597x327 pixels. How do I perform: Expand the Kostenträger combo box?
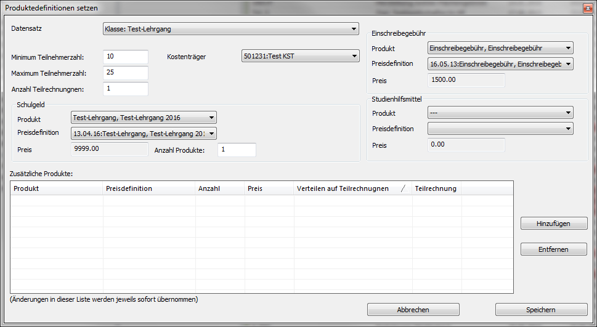pyautogui.click(x=300, y=57)
